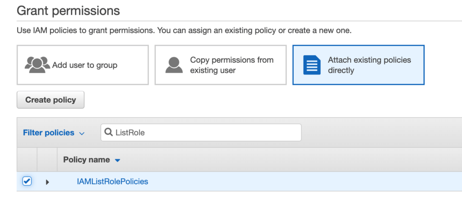
Task: Click the group people icon
Action: 37,65
